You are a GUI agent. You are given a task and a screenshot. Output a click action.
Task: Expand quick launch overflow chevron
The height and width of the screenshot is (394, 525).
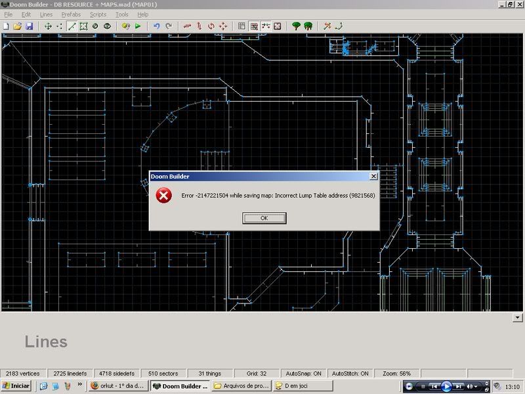[x=79, y=384]
